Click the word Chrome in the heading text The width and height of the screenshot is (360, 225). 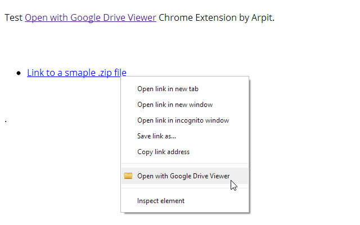pyautogui.click(x=175, y=17)
